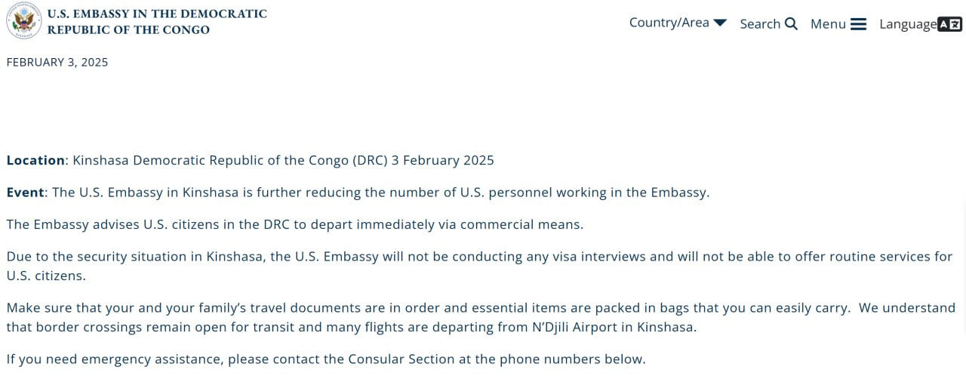The width and height of the screenshot is (966, 376).
Task: Click the reducing U.S. personnel sentence
Action: pyautogui.click(x=380, y=193)
